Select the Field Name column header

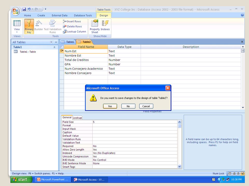tap(86, 47)
